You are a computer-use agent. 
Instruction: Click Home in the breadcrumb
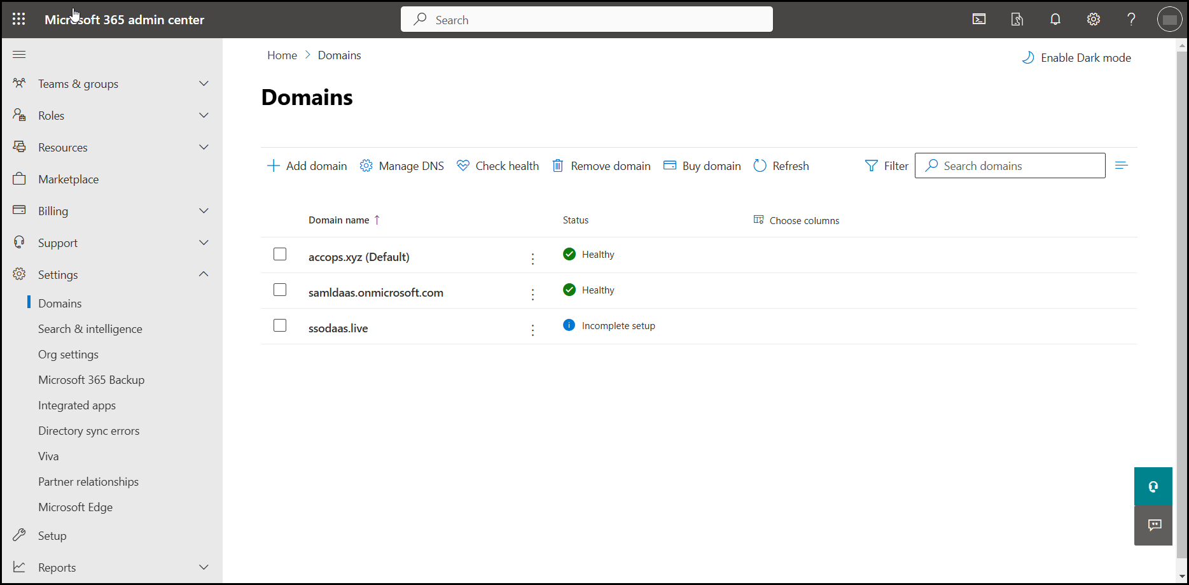tap(282, 55)
